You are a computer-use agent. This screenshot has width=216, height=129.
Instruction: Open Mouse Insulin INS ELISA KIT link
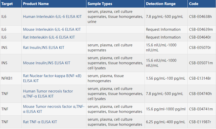(46, 63)
